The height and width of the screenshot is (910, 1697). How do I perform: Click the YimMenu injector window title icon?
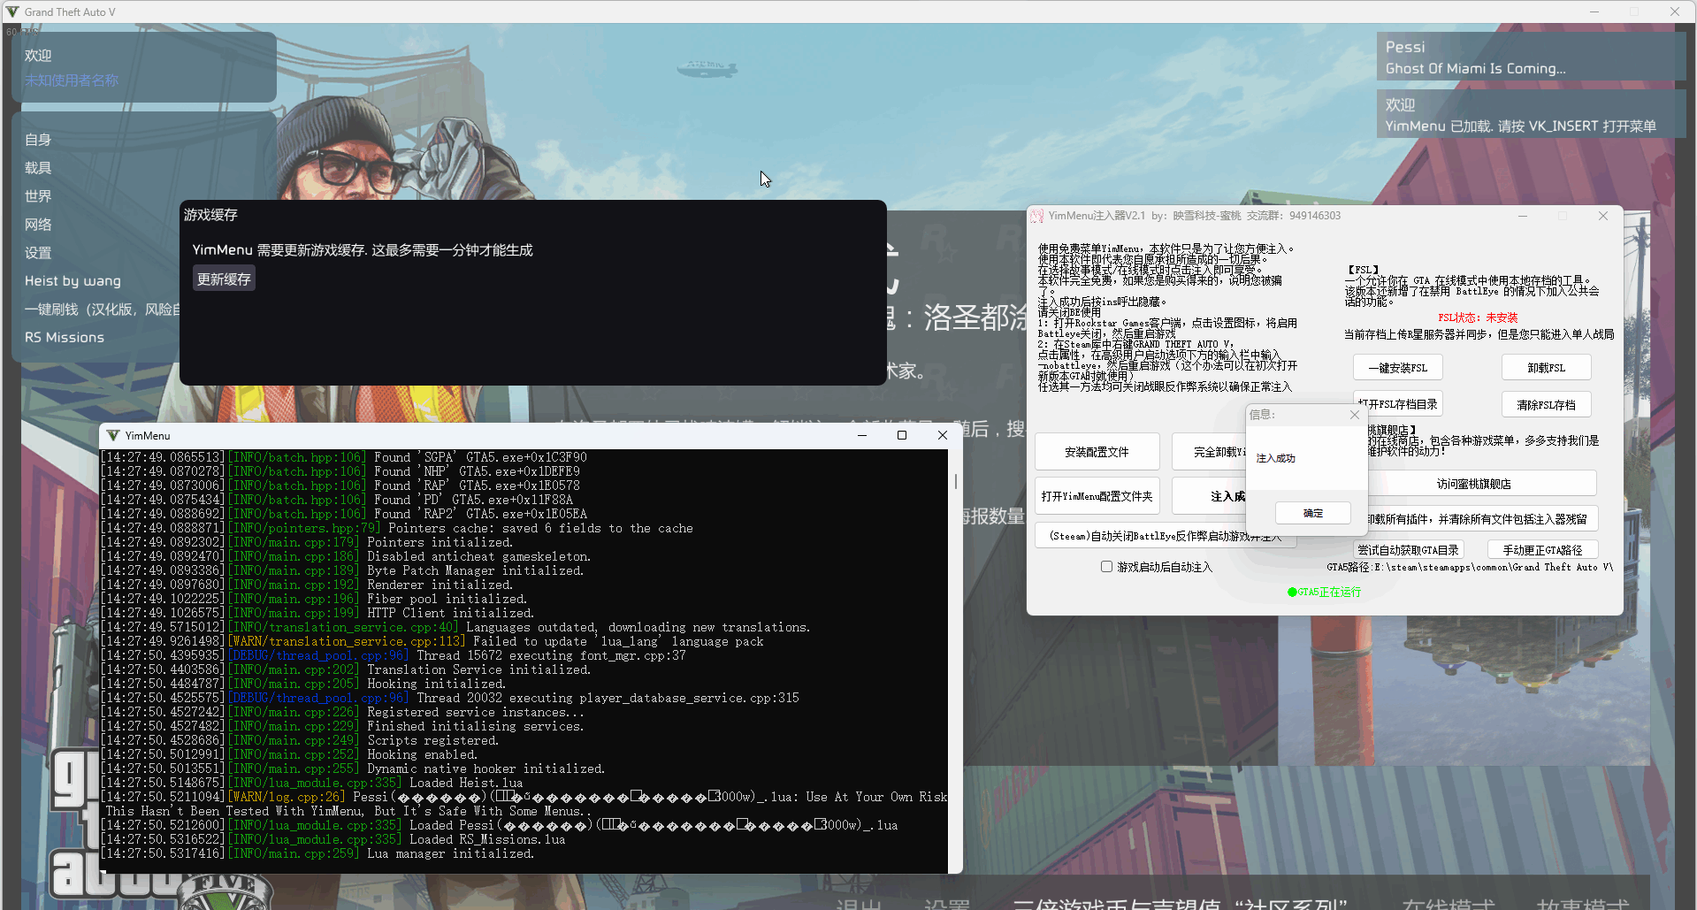1037,216
